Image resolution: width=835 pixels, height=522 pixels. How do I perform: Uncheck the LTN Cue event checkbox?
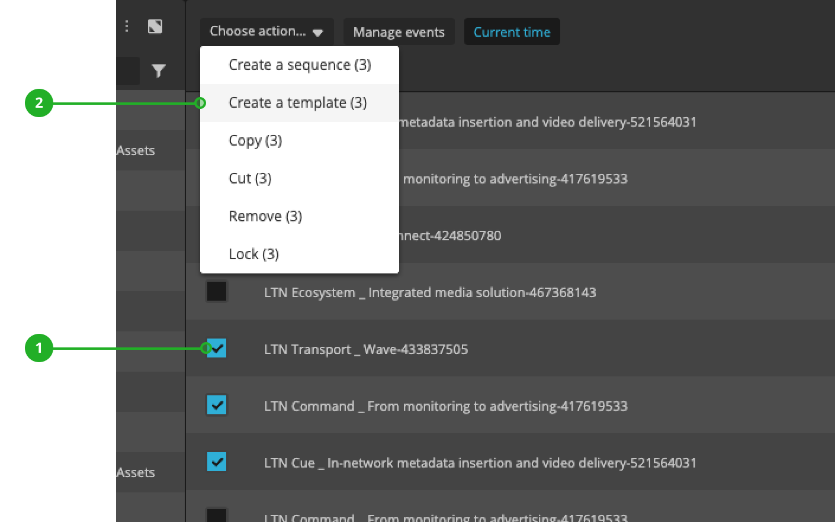pos(217,462)
